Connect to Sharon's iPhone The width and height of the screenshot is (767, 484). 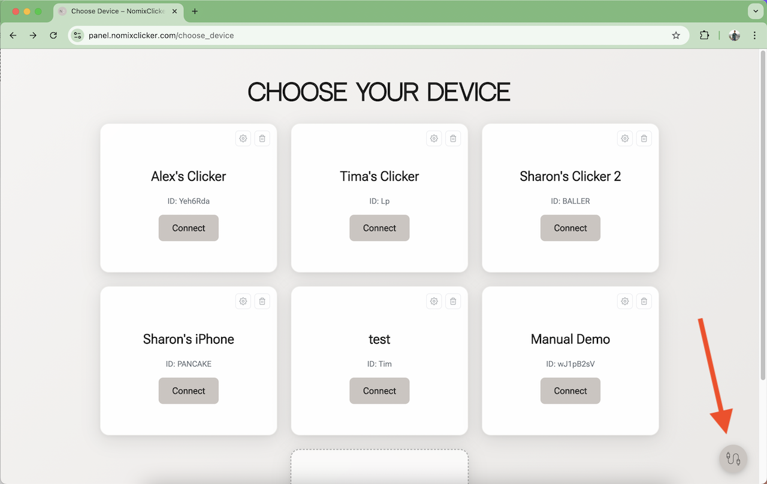pyautogui.click(x=189, y=391)
